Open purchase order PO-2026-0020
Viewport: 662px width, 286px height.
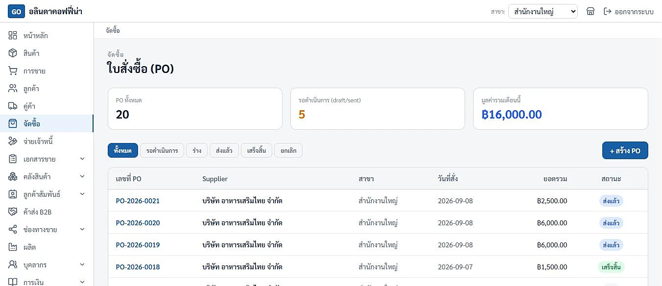[138, 223]
